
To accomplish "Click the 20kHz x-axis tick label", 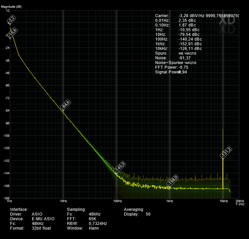I will 240,201.
